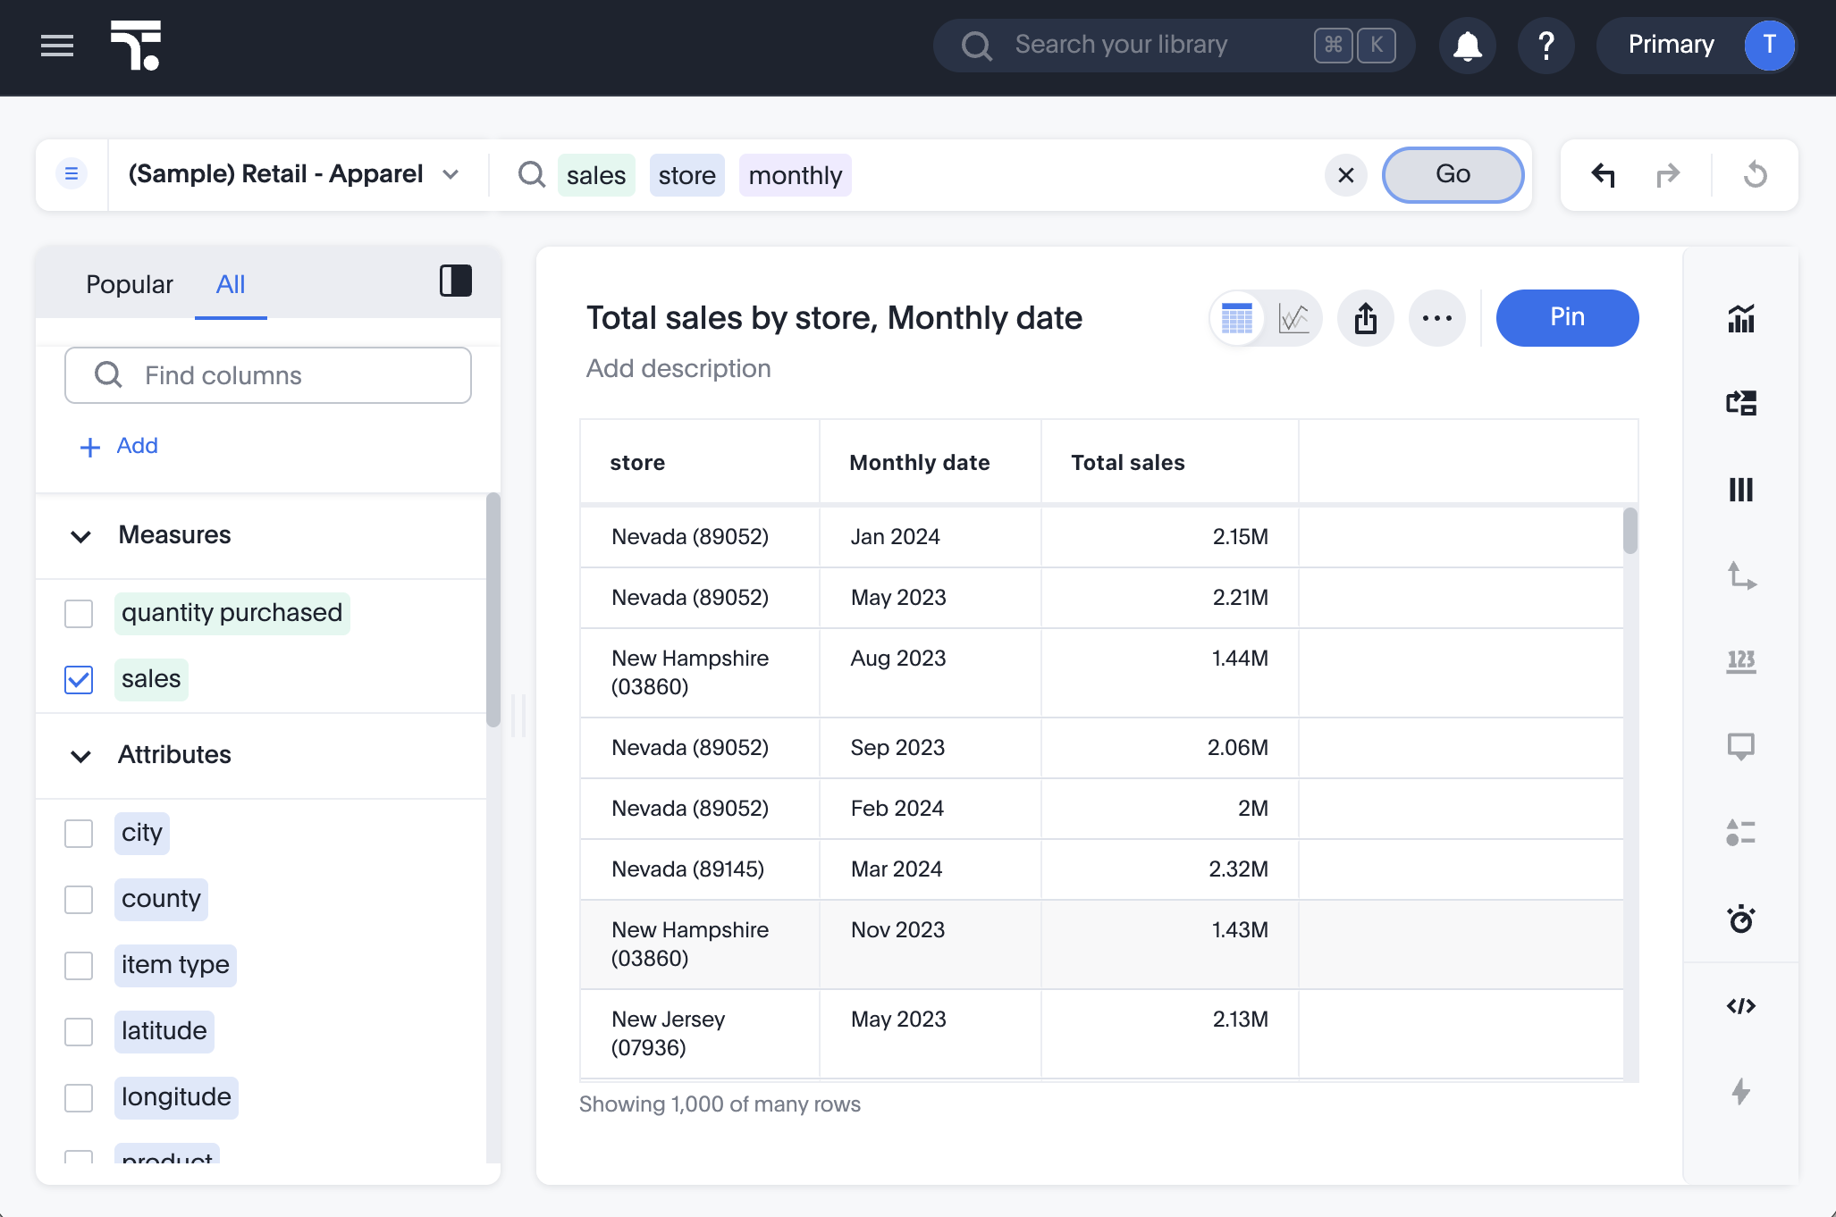This screenshot has height=1217, width=1836.
Task: Select the monthly search token
Action: [x=796, y=175]
